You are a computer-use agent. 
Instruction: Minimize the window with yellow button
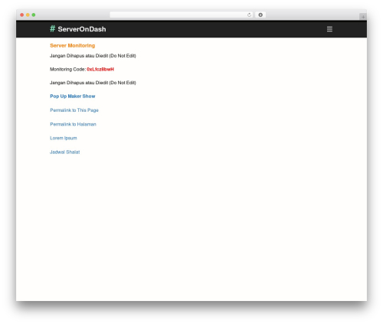coord(28,15)
